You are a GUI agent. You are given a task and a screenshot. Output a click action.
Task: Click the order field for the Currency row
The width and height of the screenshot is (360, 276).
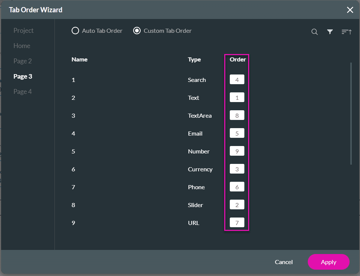[237, 168]
